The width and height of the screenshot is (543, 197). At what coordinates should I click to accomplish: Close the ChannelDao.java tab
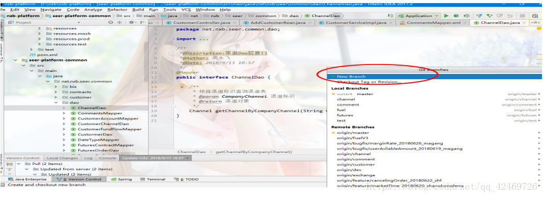point(524,23)
